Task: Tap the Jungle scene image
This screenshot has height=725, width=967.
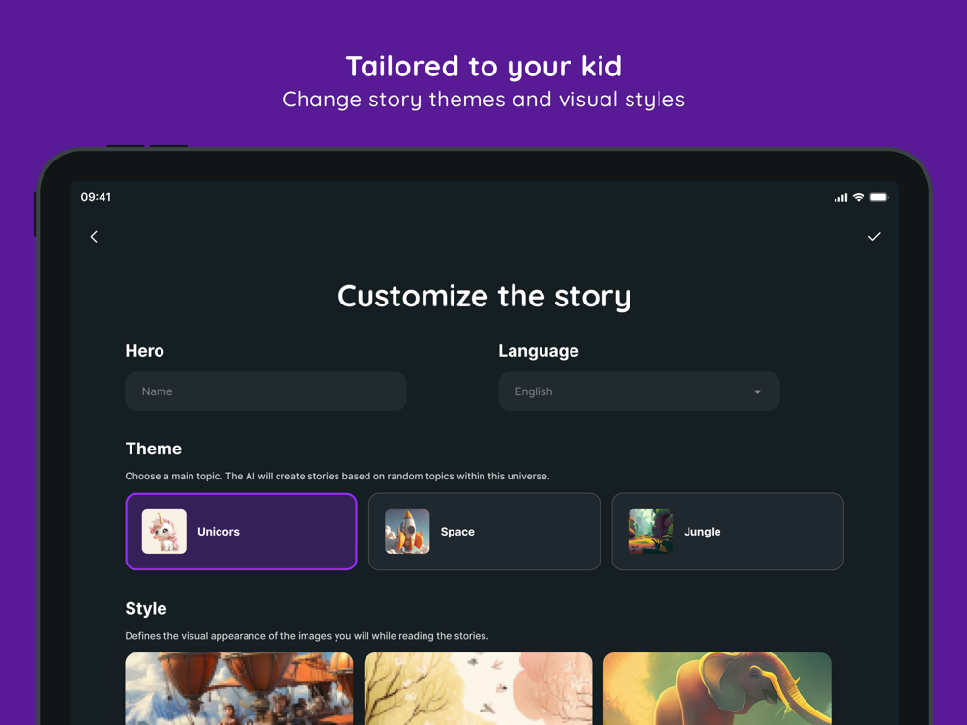Action: tap(651, 532)
